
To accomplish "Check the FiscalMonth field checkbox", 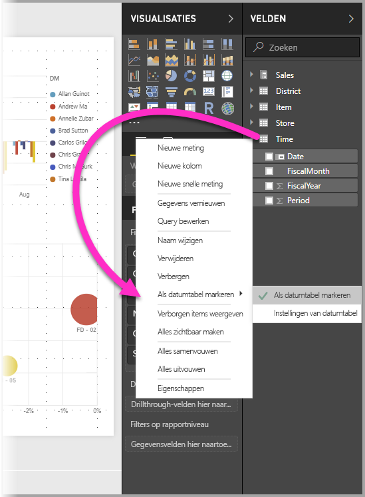I will click(269, 171).
